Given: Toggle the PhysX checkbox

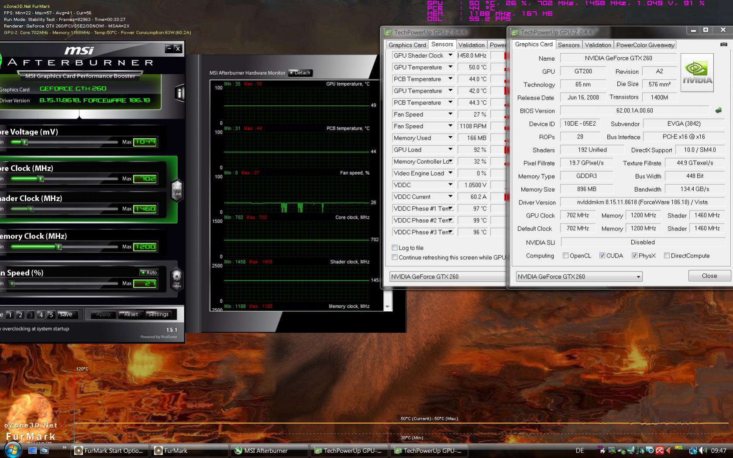Looking at the screenshot, I should coord(635,255).
